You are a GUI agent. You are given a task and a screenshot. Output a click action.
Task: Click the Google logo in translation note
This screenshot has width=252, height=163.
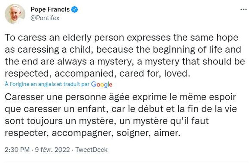102,85
